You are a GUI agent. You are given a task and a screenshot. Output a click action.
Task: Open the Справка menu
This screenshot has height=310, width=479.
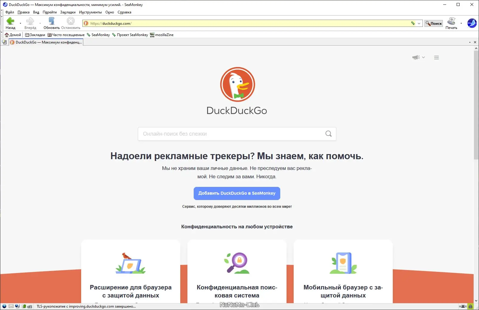click(x=124, y=12)
